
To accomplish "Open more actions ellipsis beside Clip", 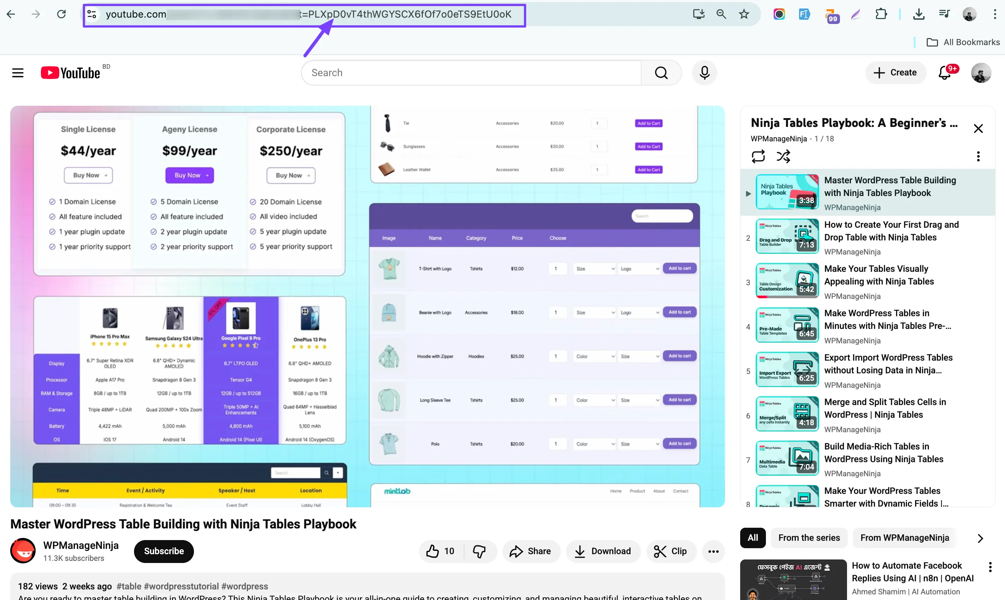I will (713, 551).
